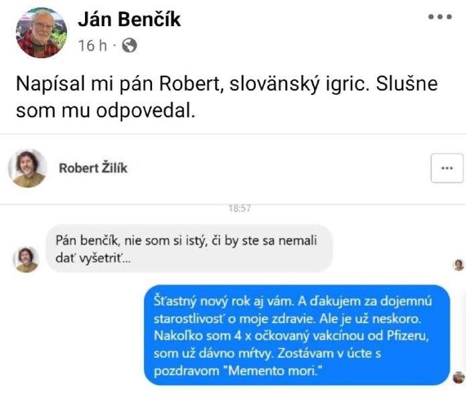Screen dimensions: 466x394
Task: Click the Robert Žilík chat header name
Action: click(93, 168)
